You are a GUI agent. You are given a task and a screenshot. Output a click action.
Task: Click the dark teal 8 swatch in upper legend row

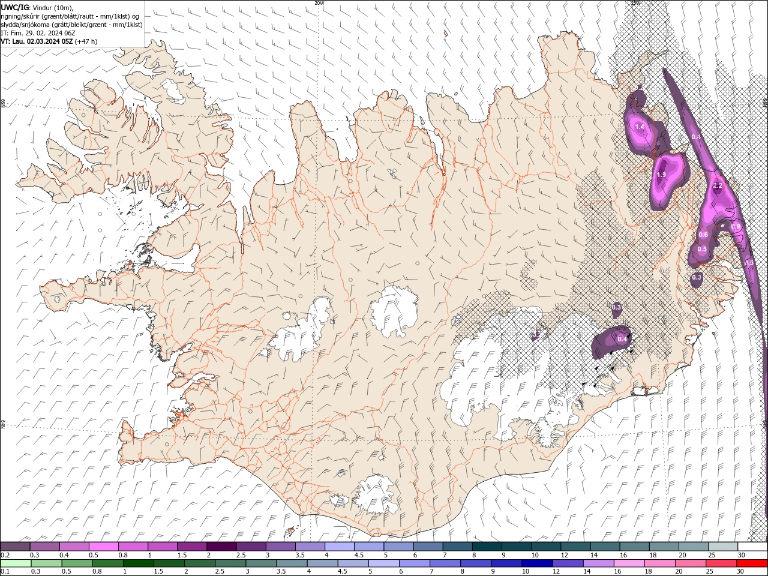487,547
